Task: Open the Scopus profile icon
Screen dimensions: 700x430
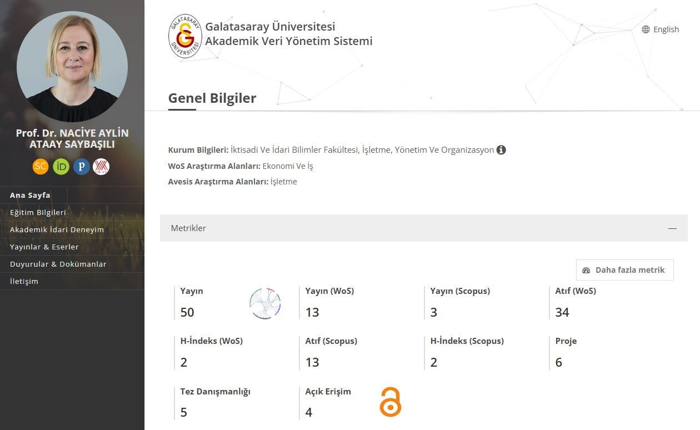Action: coord(40,166)
